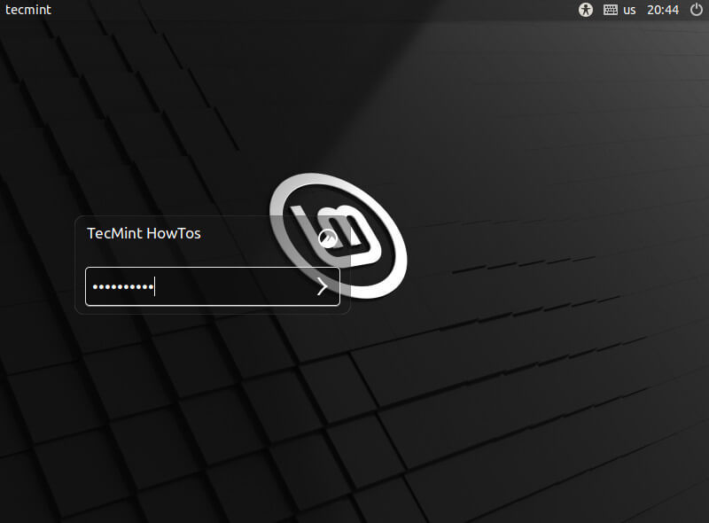Image resolution: width=709 pixels, height=523 pixels.
Task: Click the keyboard layout icon
Action: click(610, 10)
